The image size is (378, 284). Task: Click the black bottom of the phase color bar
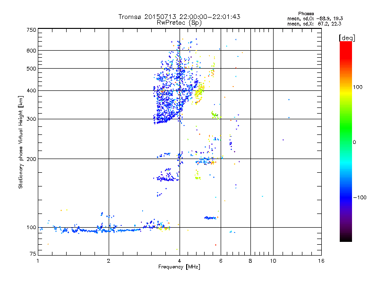tap(346, 238)
